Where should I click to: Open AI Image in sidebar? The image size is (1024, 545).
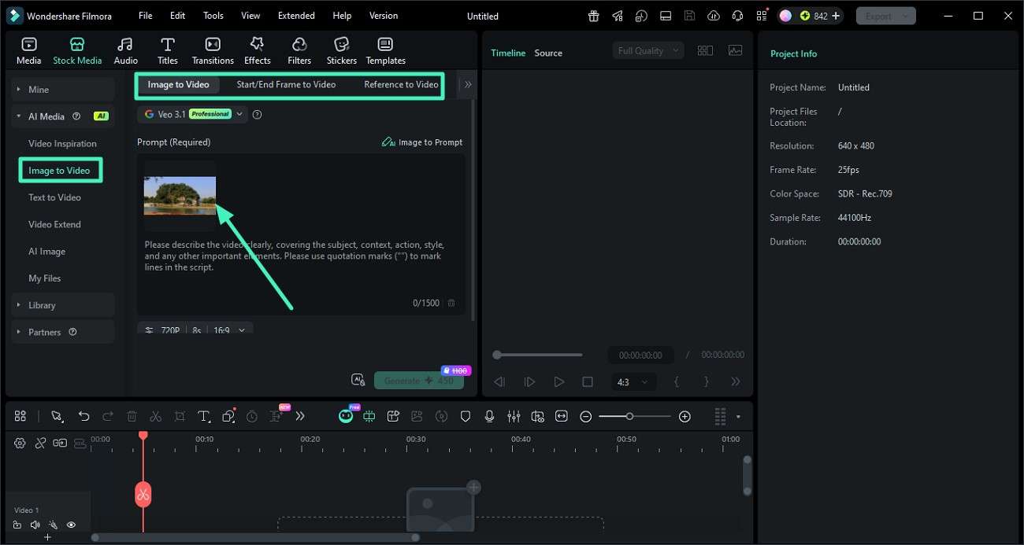coord(46,252)
